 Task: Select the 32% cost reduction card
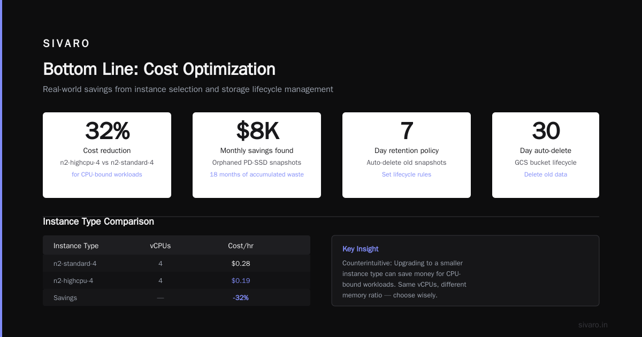click(107, 155)
